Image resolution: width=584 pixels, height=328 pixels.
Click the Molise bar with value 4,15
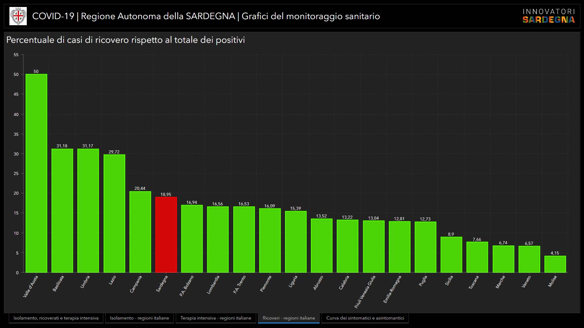555,264
